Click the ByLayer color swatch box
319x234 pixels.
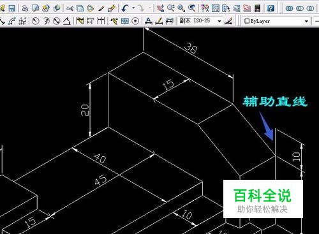[x=247, y=21]
